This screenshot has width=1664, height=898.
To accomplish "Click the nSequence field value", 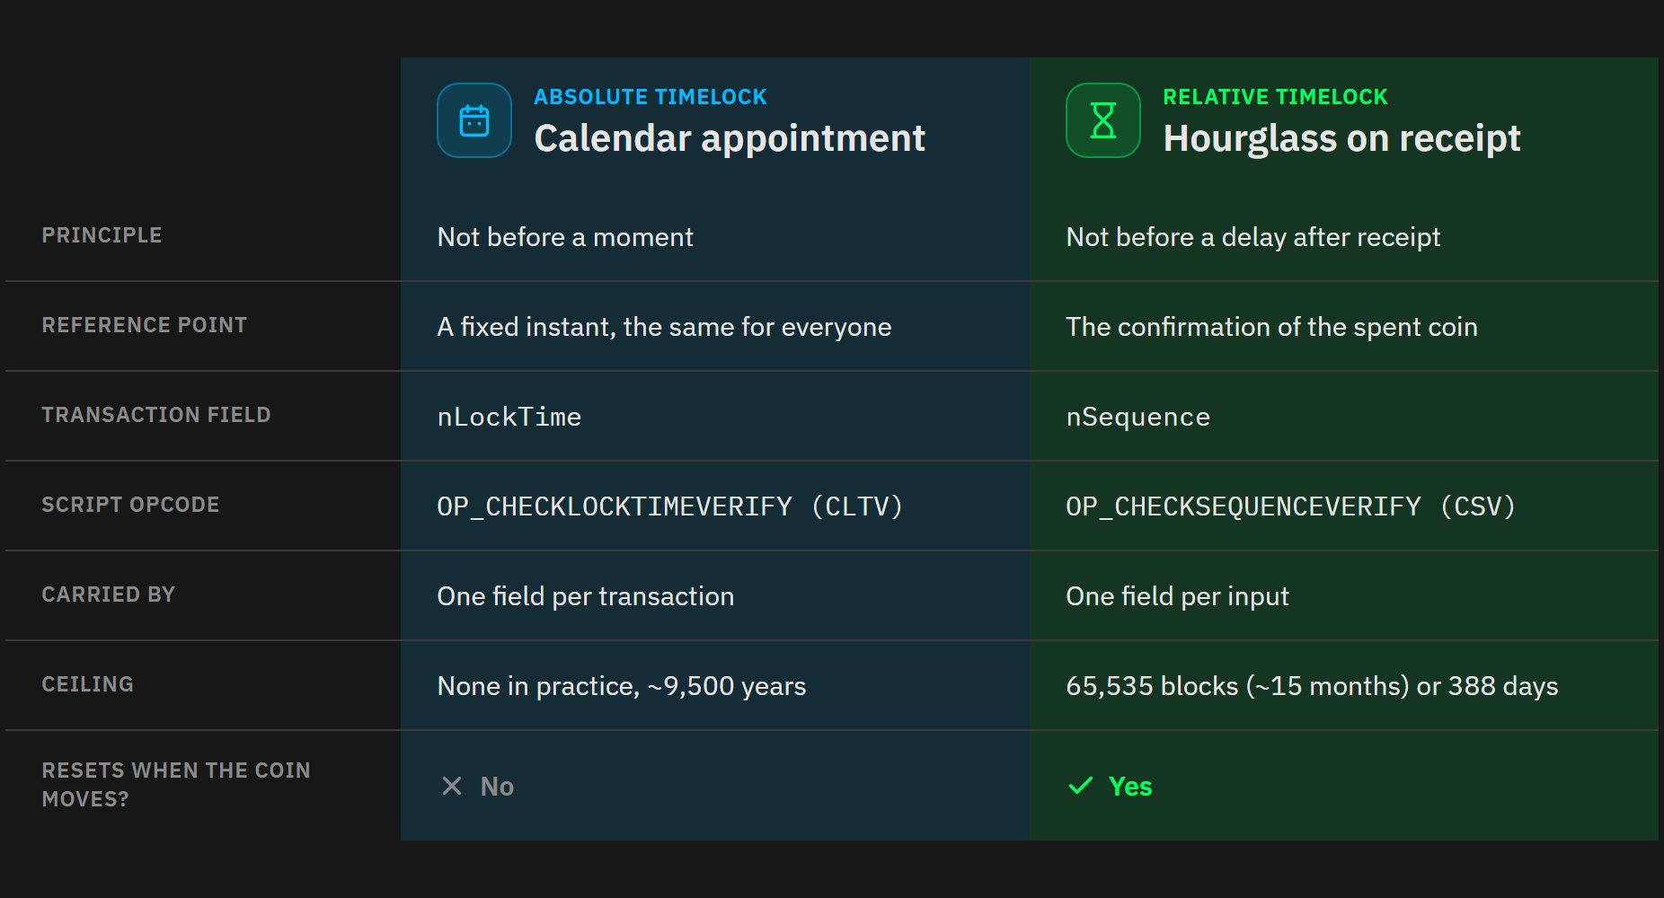I will (1138, 417).
